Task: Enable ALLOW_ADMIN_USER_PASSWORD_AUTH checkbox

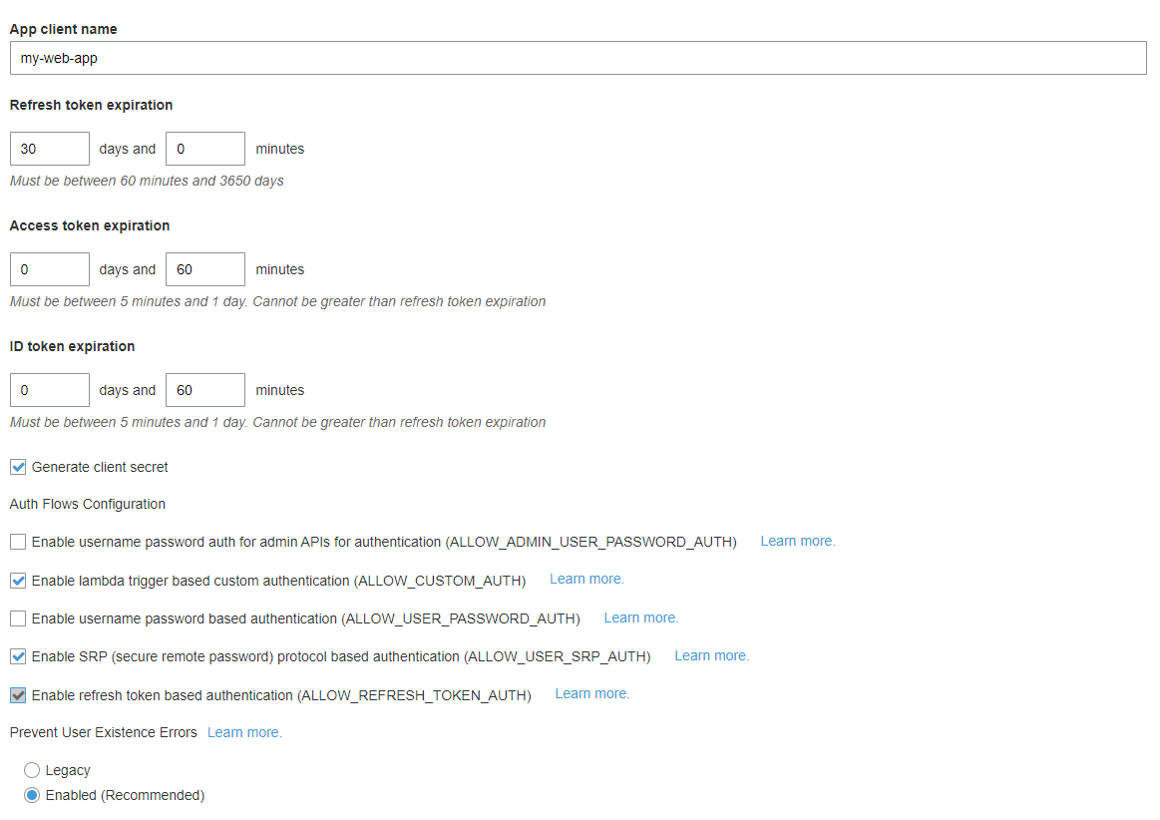Action: point(18,542)
